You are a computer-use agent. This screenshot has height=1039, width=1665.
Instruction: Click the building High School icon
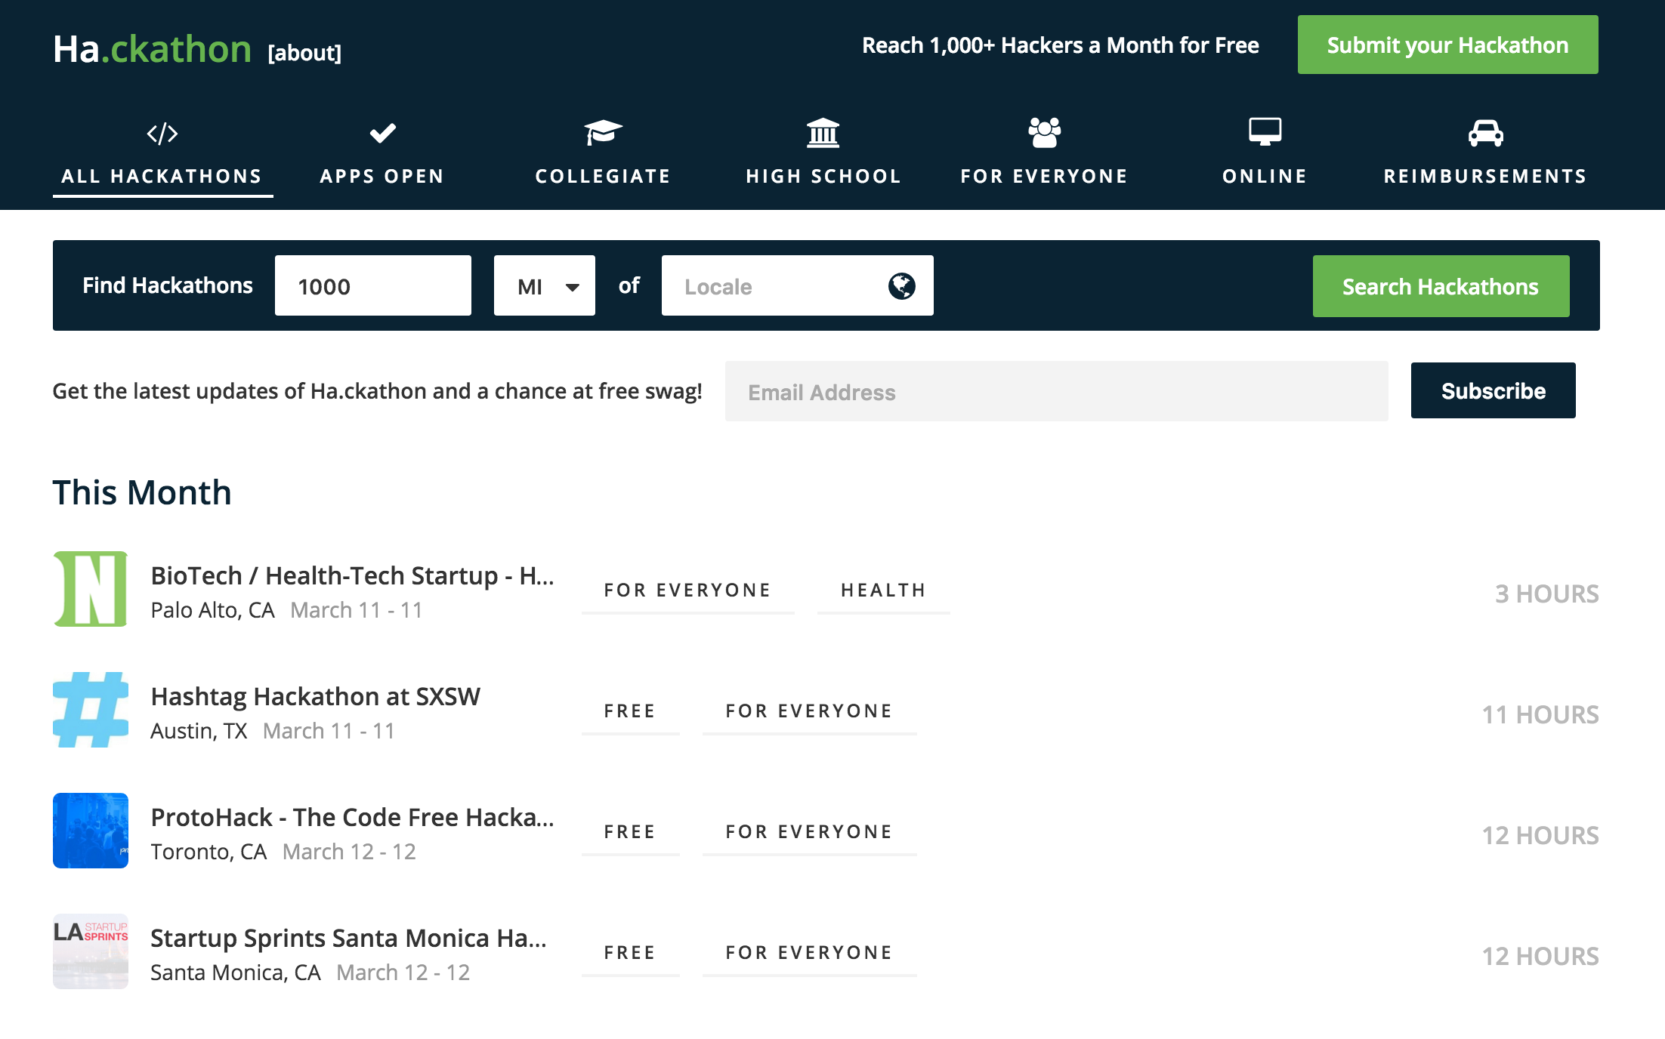(x=823, y=134)
